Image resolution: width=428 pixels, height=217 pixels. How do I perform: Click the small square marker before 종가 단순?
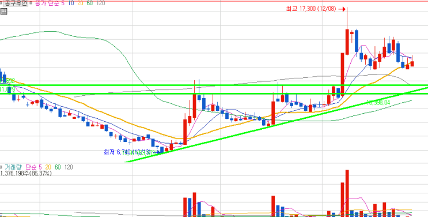click(31, 3)
